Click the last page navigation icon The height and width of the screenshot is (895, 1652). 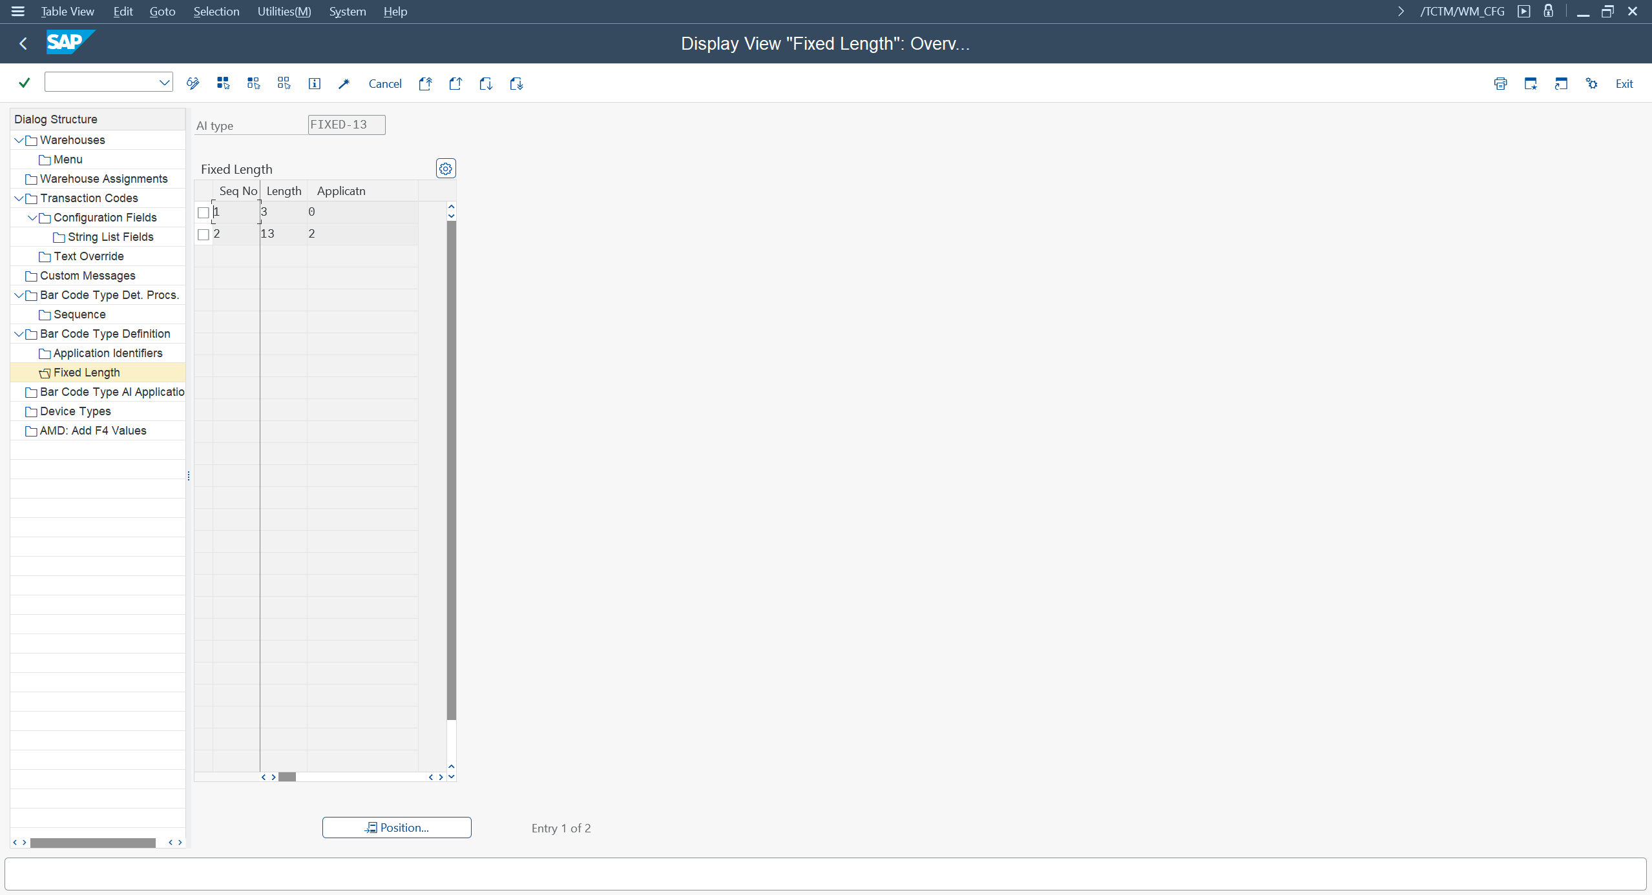pyautogui.click(x=516, y=83)
